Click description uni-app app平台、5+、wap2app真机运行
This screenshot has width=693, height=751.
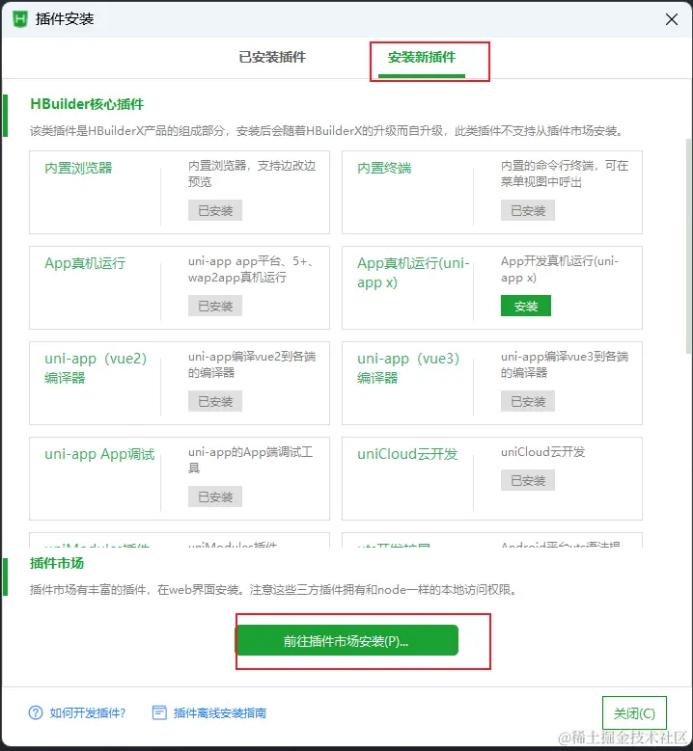pos(250,269)
